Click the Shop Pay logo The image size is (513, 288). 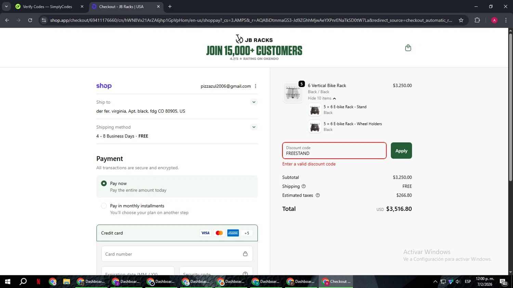104,86
